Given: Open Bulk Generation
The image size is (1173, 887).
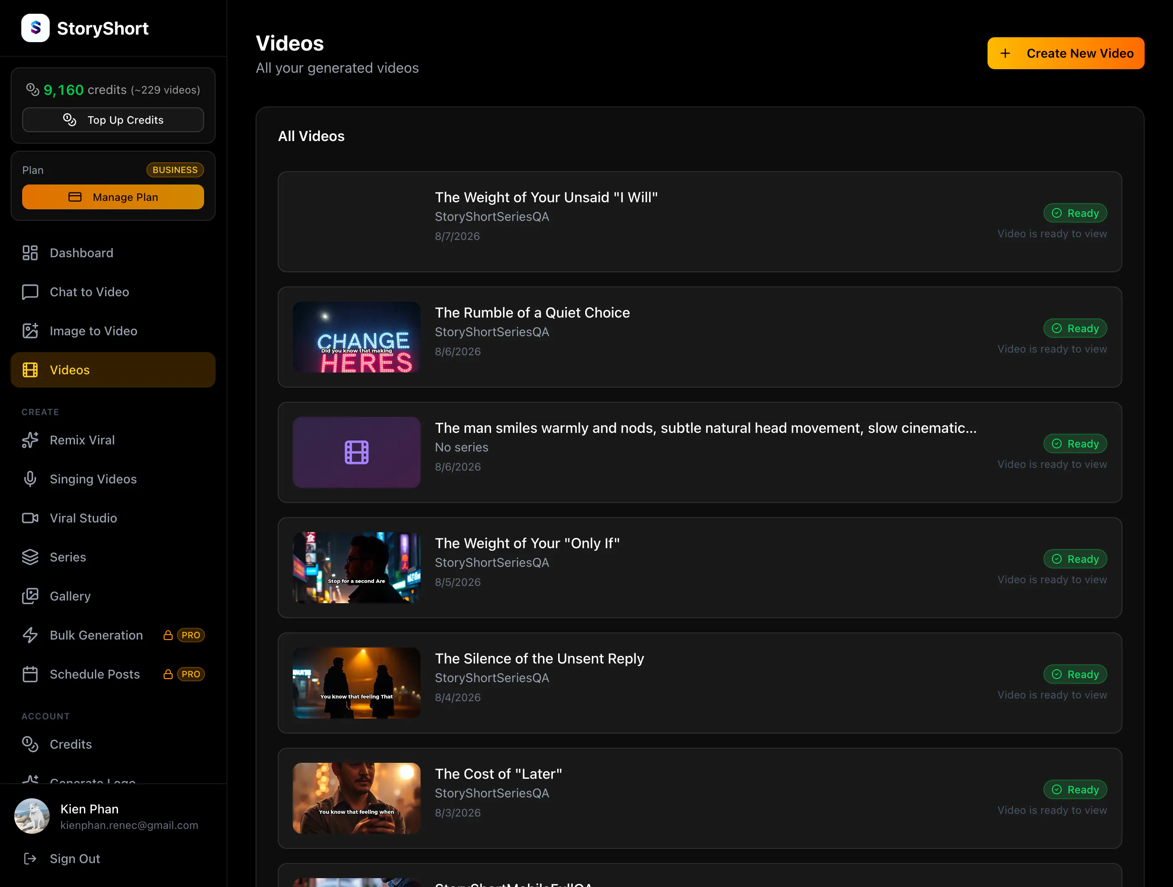Looking at the screenshot, I should click(113, 635).
